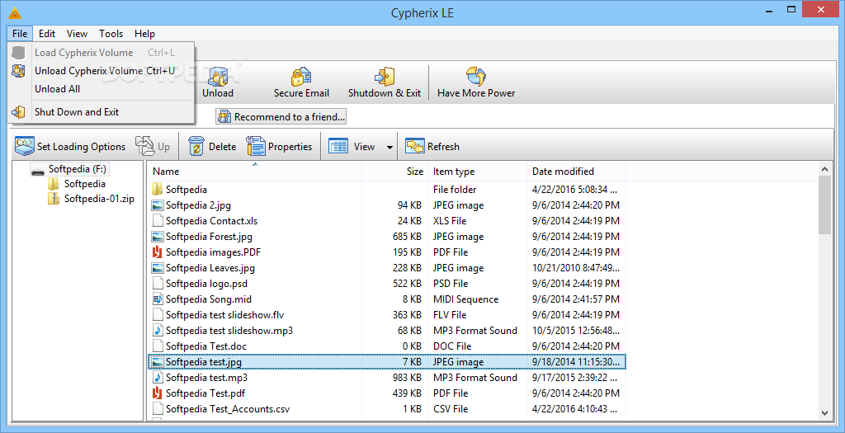Sort by Name column header
The image size is (845, 433).
click(254, 172)
